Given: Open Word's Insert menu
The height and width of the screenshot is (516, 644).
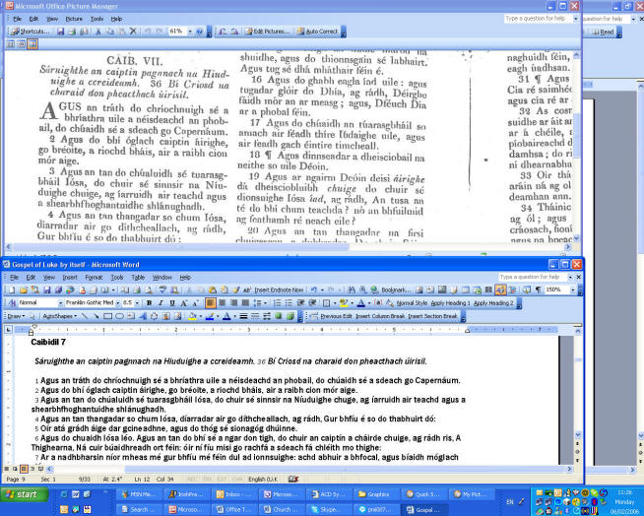Looking at the screenshot, I should point(70,278).
